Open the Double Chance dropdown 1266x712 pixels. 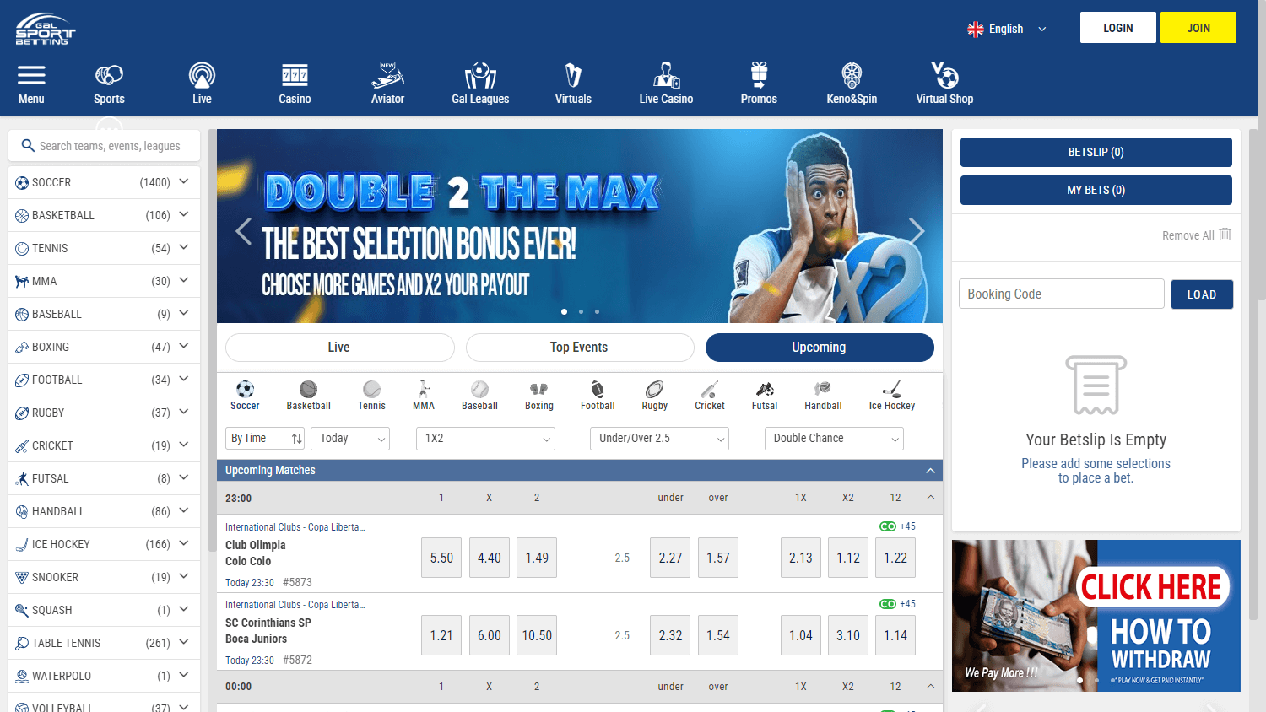(x=834, y=439)
